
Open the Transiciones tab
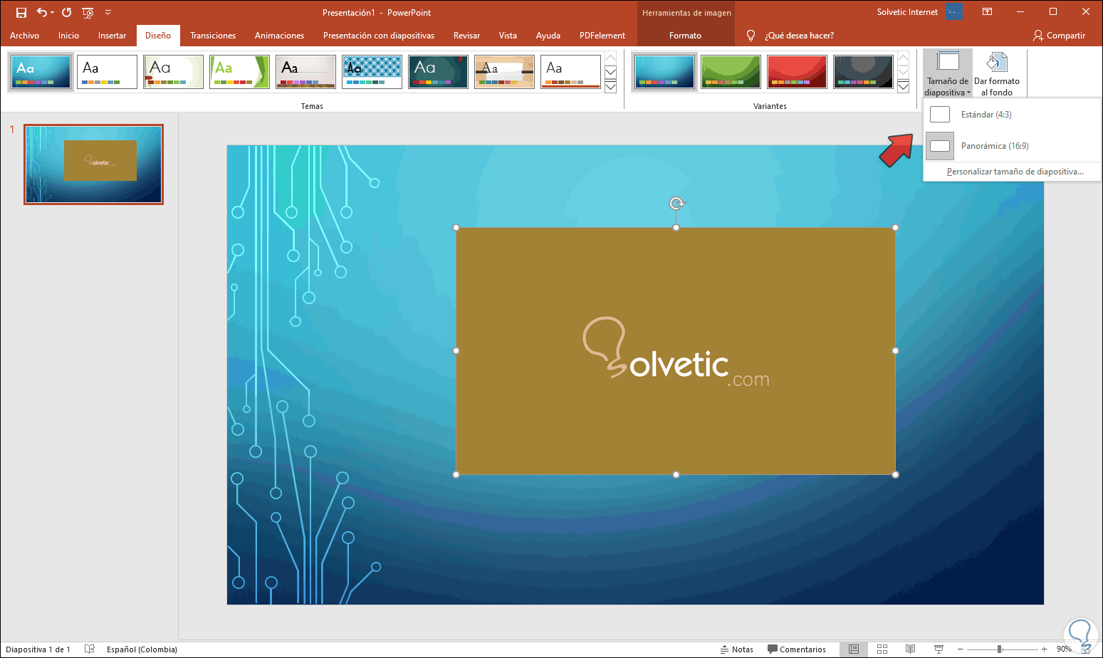[x=213, y=36]
